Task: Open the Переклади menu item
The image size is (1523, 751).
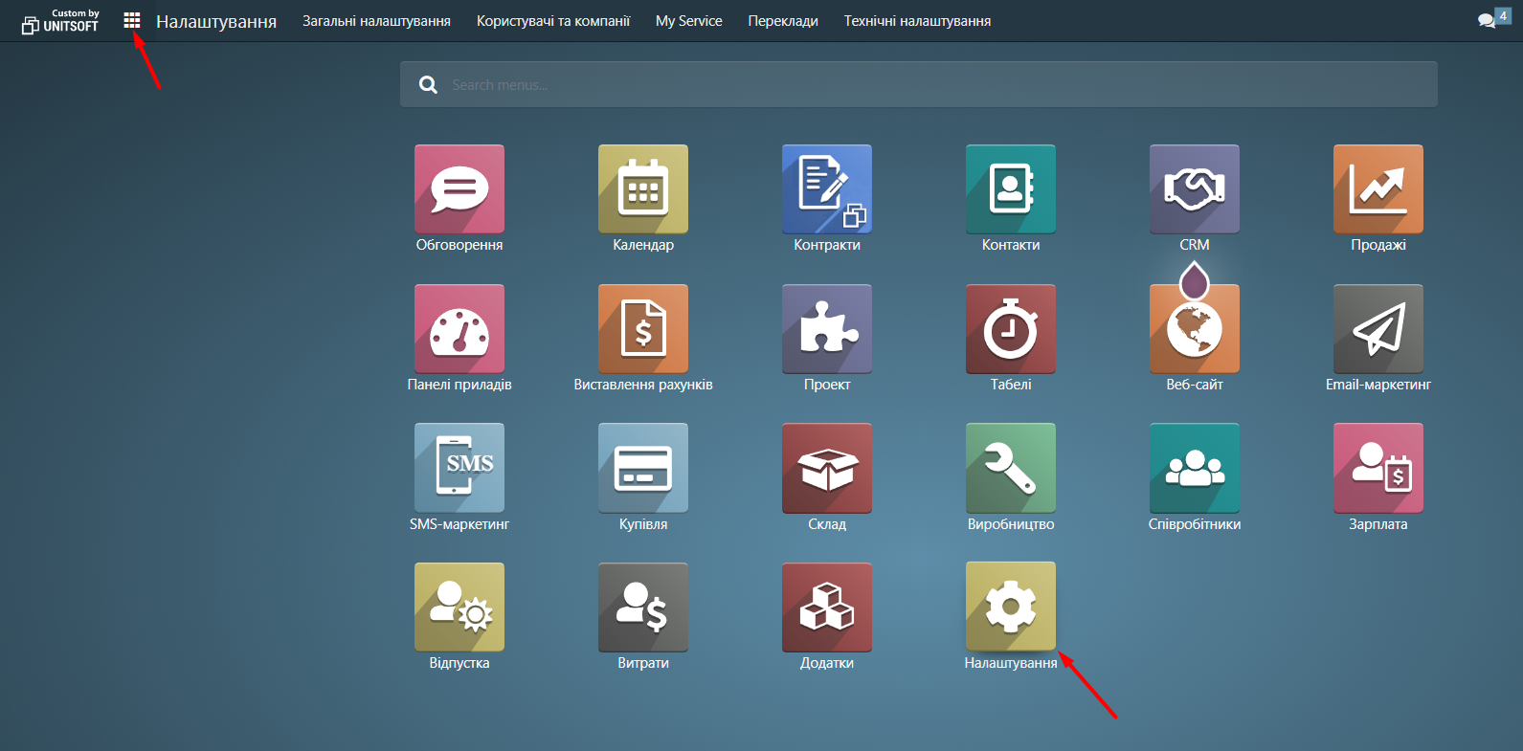Action: tap(783, 21)
